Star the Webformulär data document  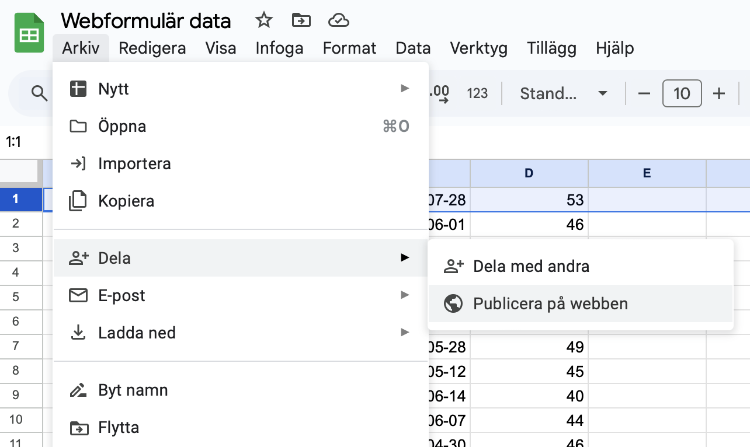(x=264, y=21)
